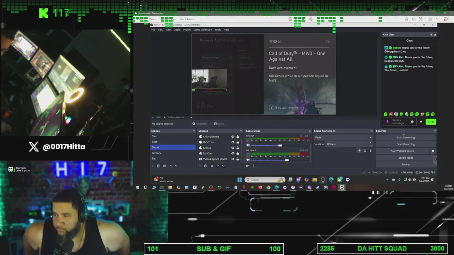454x255 pixels.
Task: Toggle visibility of the Kick Emo source
Action: [x=233, y=142]
